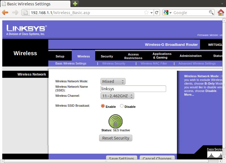Click 'Wireless Channel:' label

(x=68, y=96)
